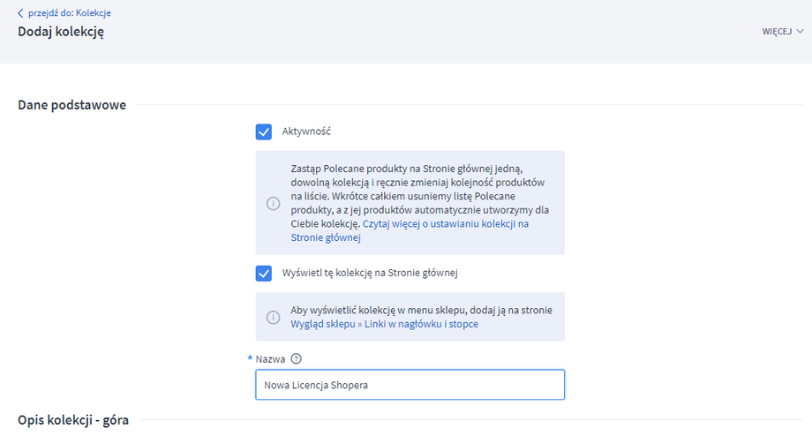812x436 pixels.
Task: Open the WIĘCEJ menu
Action: (x=777, y=31)
